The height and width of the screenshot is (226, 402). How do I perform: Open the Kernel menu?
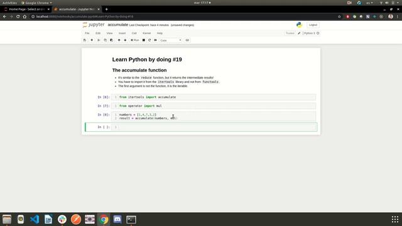point(146,33)
